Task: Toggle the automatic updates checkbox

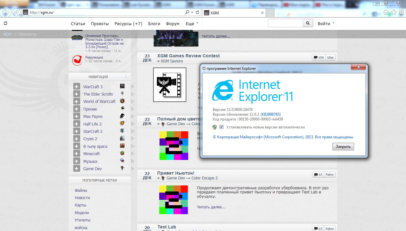Action: 222,127
